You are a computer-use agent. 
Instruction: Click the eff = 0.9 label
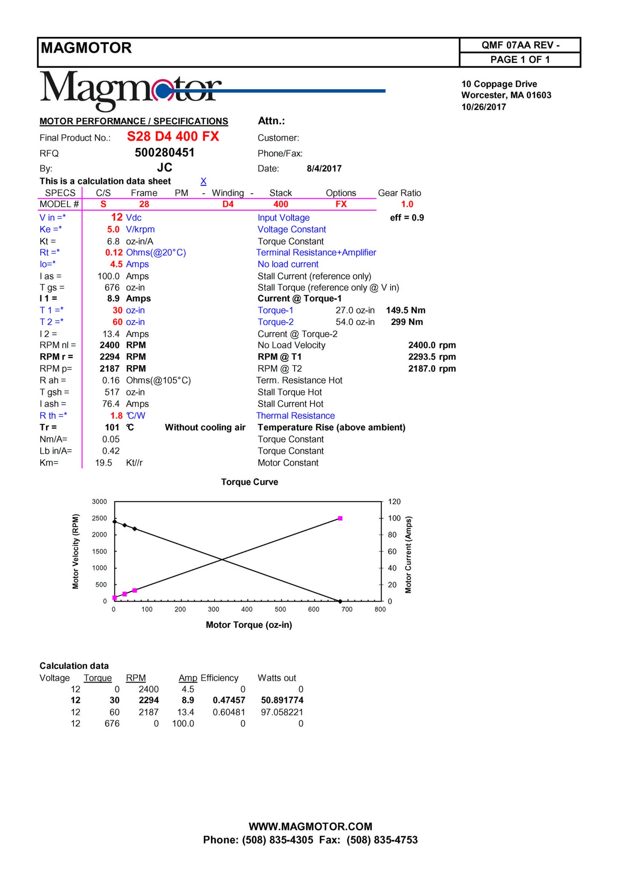(x=407, y=218)
